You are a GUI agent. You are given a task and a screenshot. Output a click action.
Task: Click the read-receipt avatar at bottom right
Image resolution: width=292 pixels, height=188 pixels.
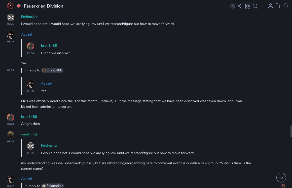coord(283,186)
